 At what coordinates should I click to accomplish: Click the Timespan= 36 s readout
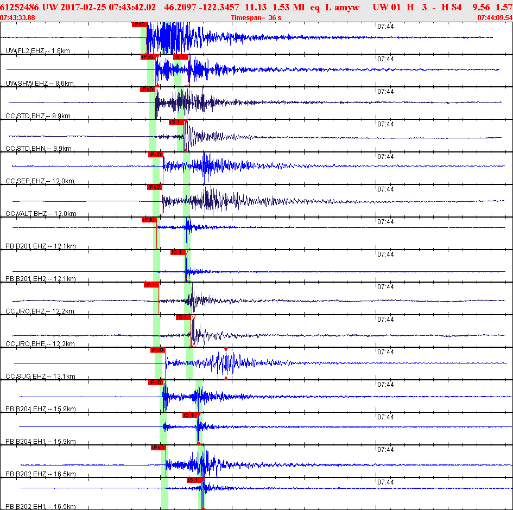coord(256,18)
